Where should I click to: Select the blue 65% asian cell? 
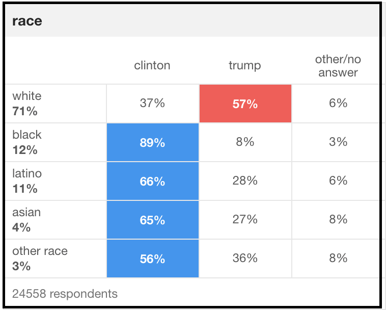[152, 220]
